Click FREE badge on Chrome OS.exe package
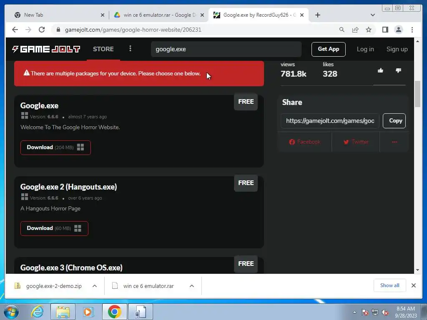This screenshot has height=320, width=427. [246, 264]
